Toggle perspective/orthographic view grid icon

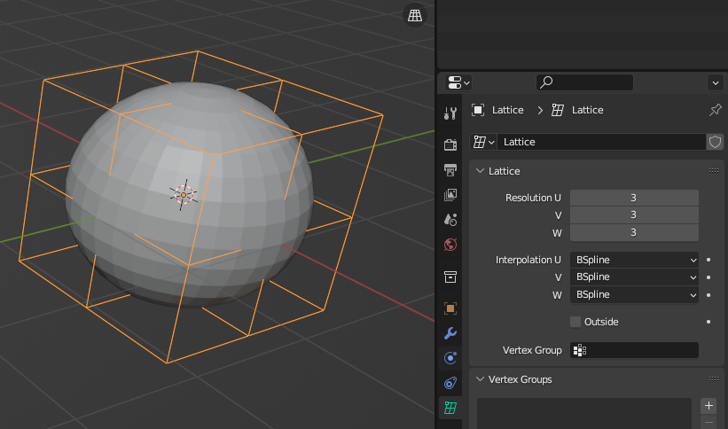[x=415, y=15]
